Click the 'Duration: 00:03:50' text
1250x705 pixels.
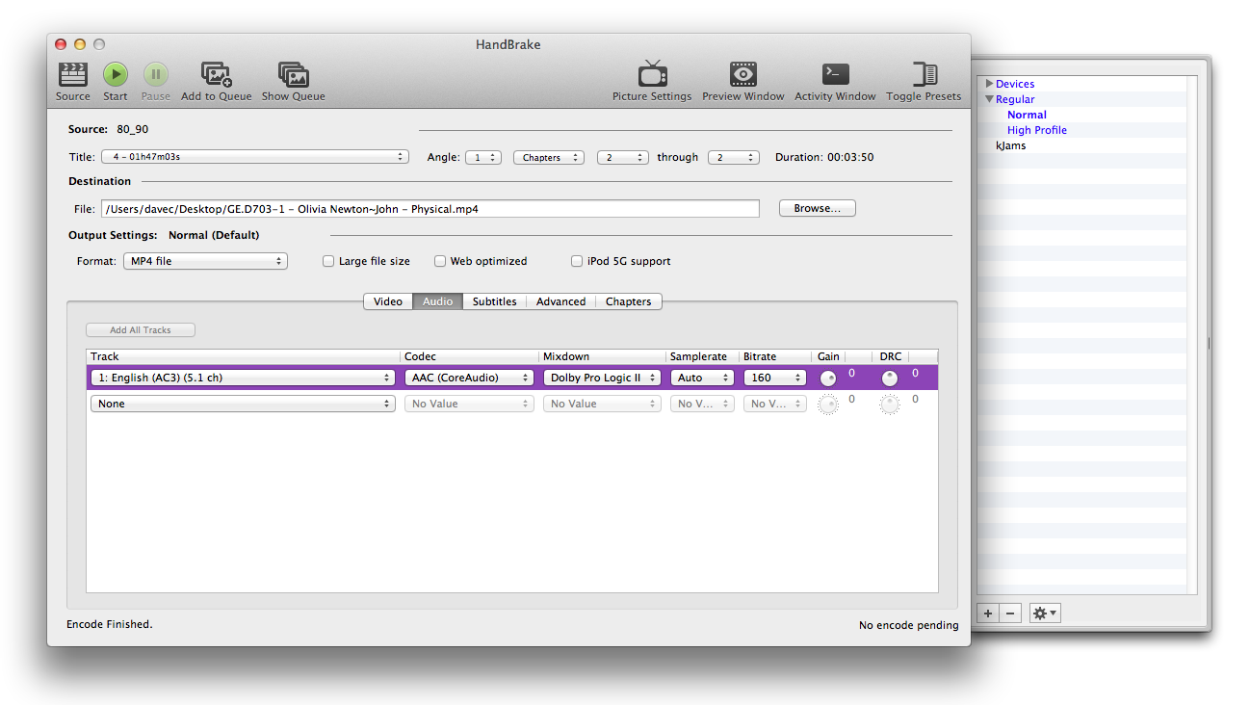(x=824, y=157)
